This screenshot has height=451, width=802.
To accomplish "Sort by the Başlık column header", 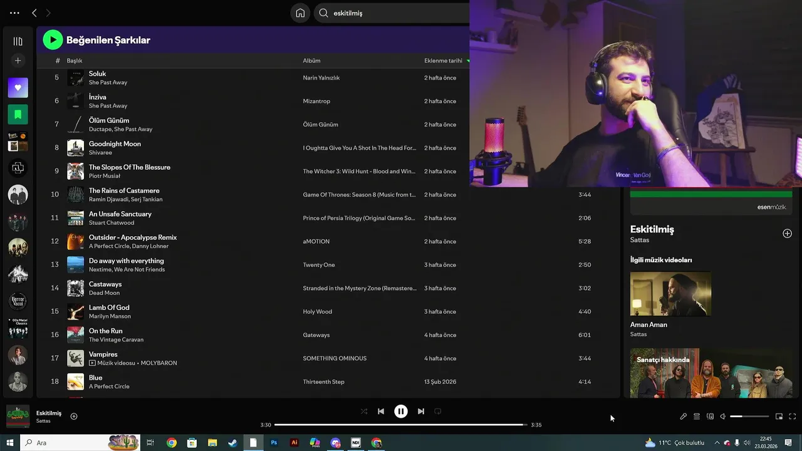I will (75, 61).
